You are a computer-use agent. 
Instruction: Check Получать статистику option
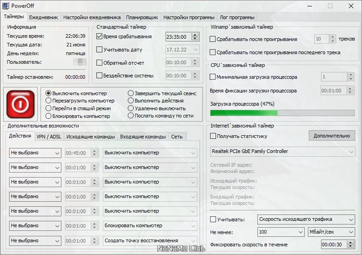coord(213,136)
